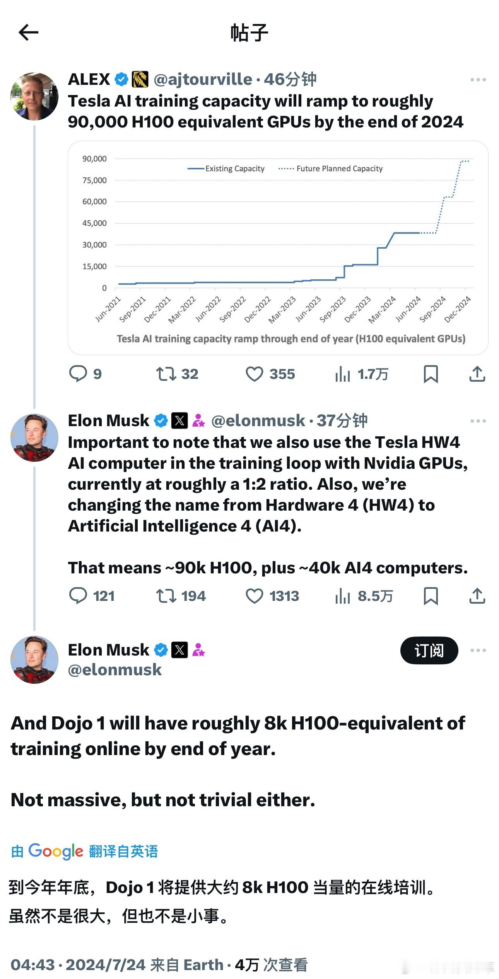This screenshot has width=499, height=979.
Task: Reply to Elon Musk's HW4 post
Action: coord(78,596)
